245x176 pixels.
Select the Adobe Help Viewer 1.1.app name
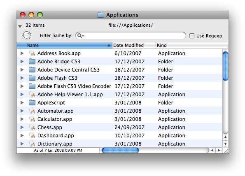click(x=70, y=95)
